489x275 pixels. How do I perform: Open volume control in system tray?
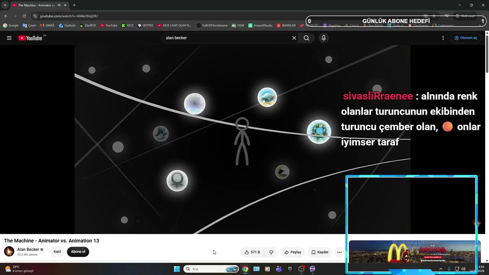463,269
